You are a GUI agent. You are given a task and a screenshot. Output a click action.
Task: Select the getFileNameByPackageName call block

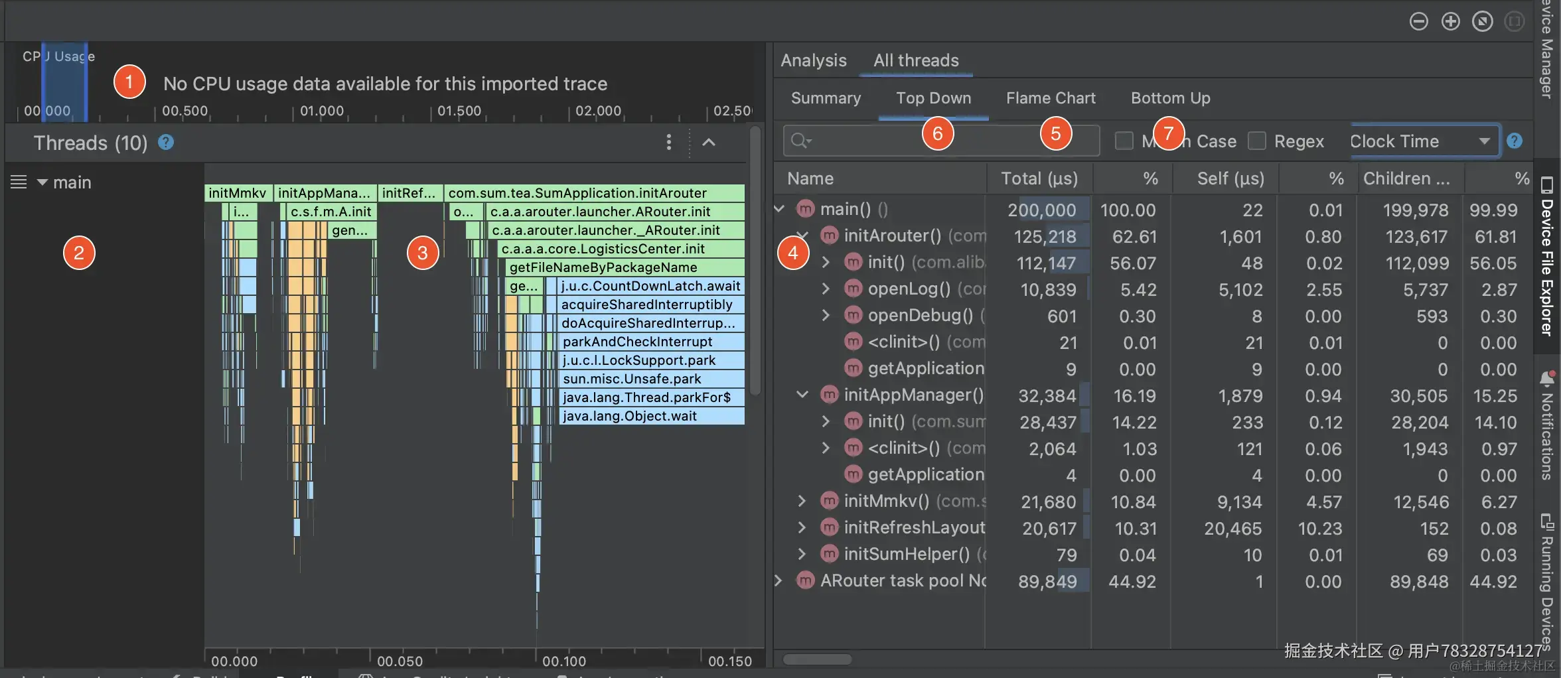click(625, 267)
